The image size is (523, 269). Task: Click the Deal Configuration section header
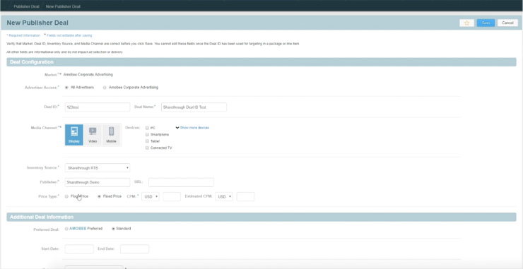coord(261,62)
